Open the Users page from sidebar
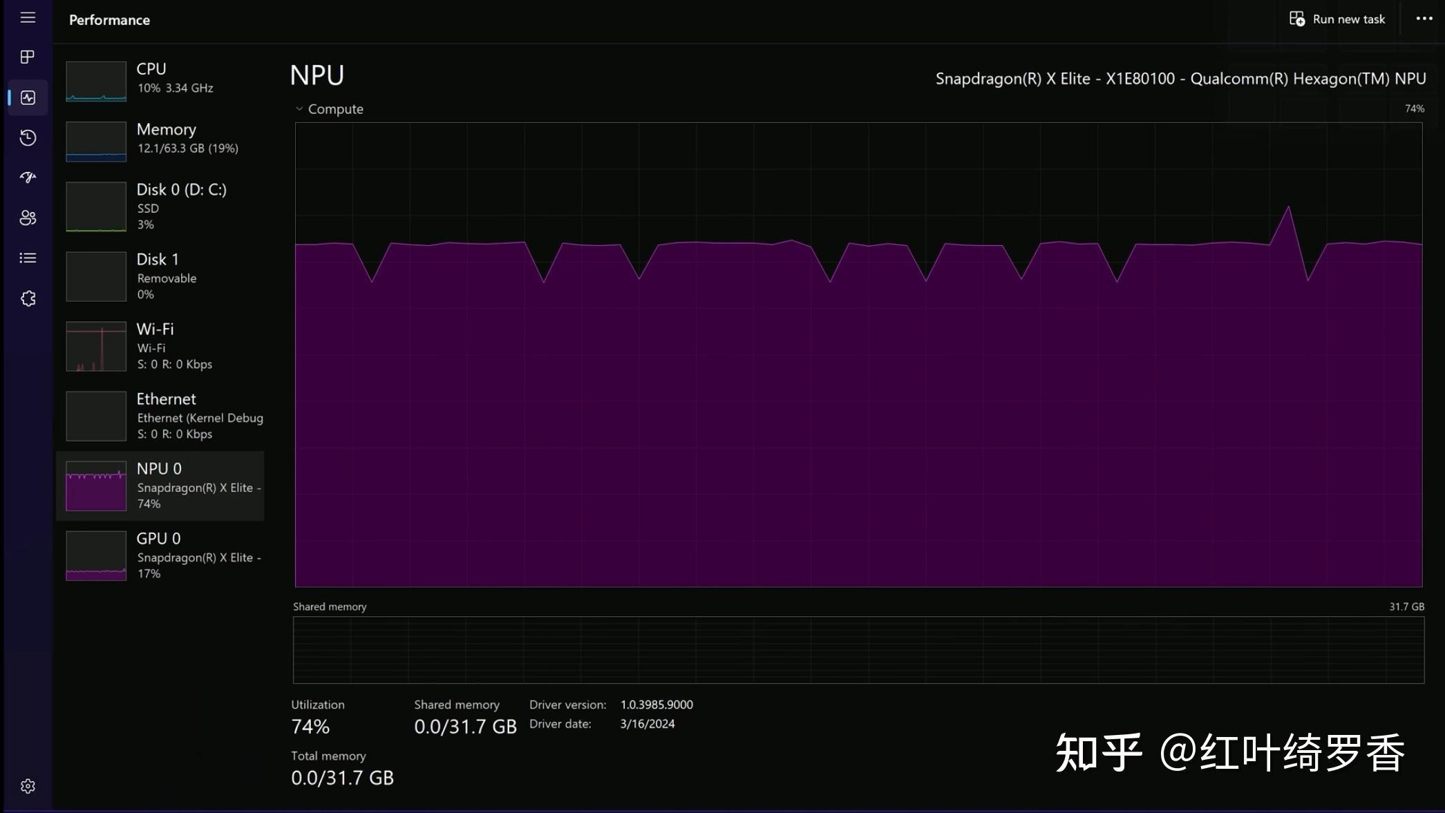1445x813 pixels. pos(28,218)
